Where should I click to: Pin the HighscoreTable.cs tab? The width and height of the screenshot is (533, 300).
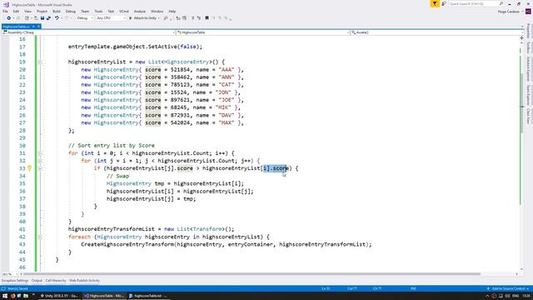tap(33, 26)
